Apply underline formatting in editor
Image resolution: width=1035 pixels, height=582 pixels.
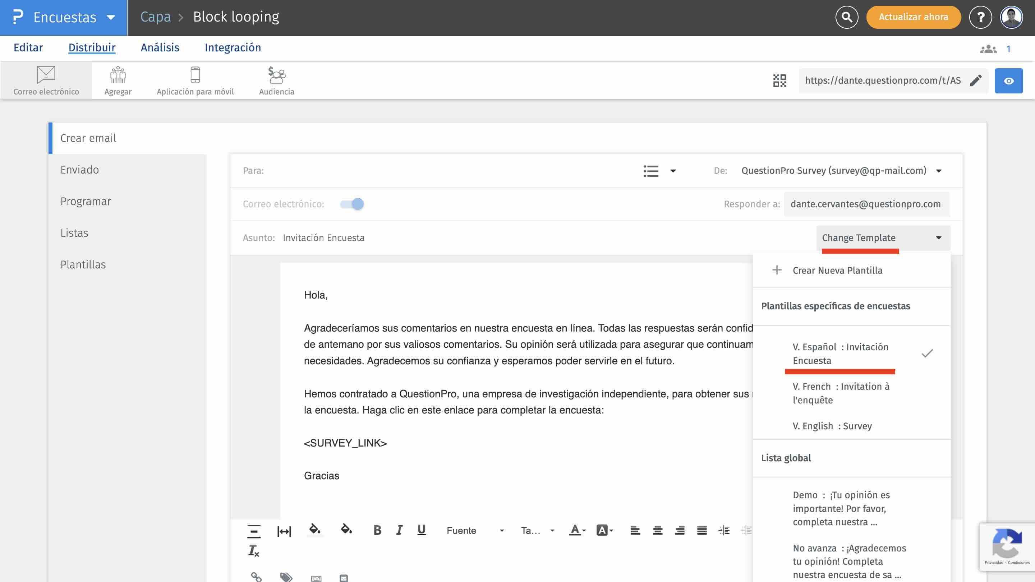tap(421, 530)
